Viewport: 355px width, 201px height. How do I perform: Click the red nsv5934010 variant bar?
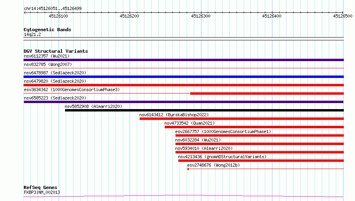click(260, 152)
